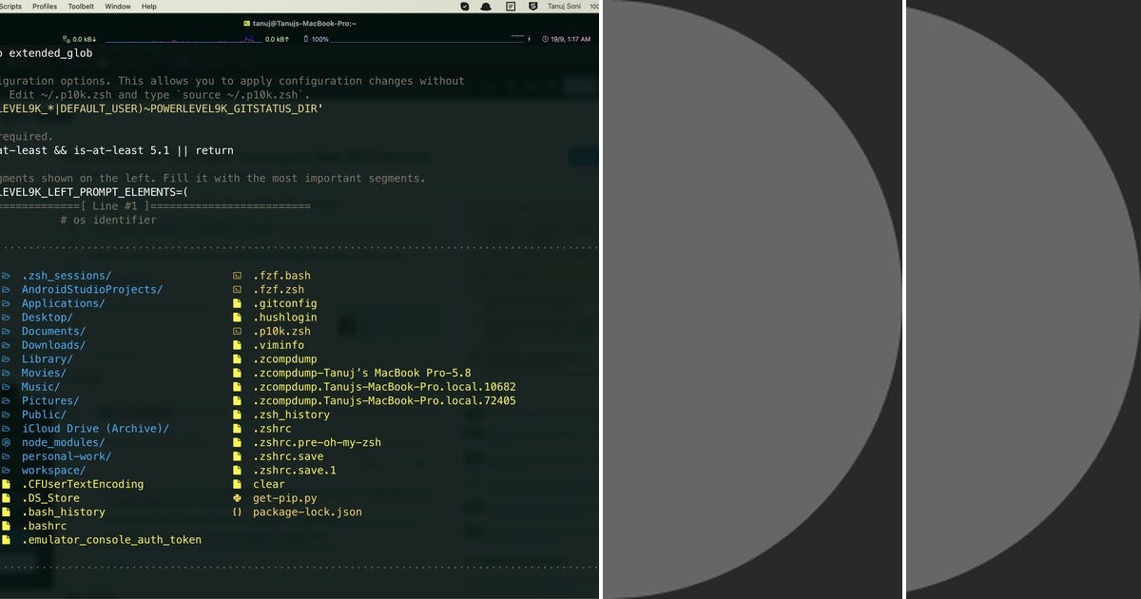Click the battery icon in the terminal status bar
This screenshot has height=599, width=1141.
pyautogui.click(x=304, y=38)
